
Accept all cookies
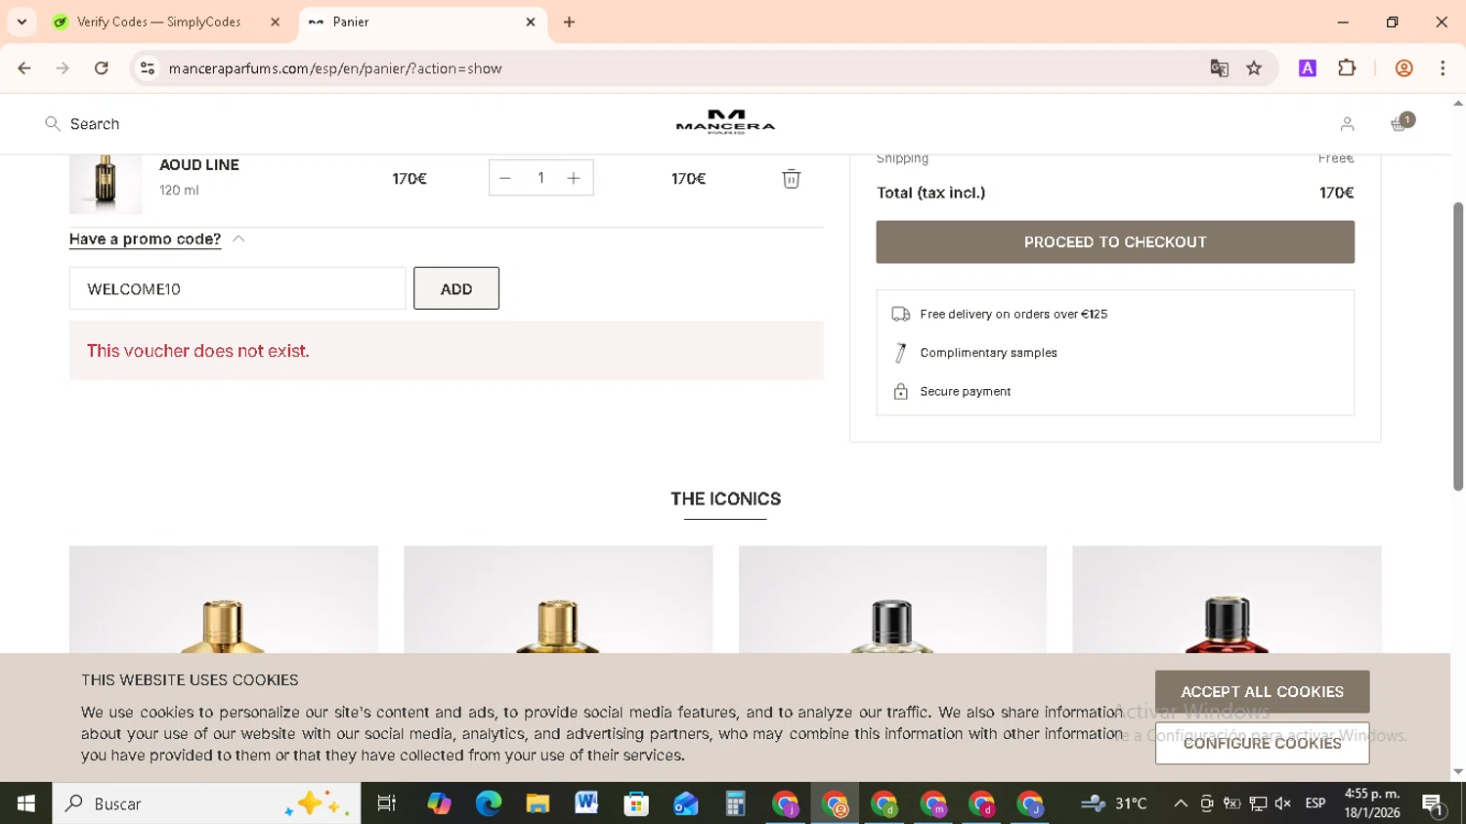(x=1262, y=691)
